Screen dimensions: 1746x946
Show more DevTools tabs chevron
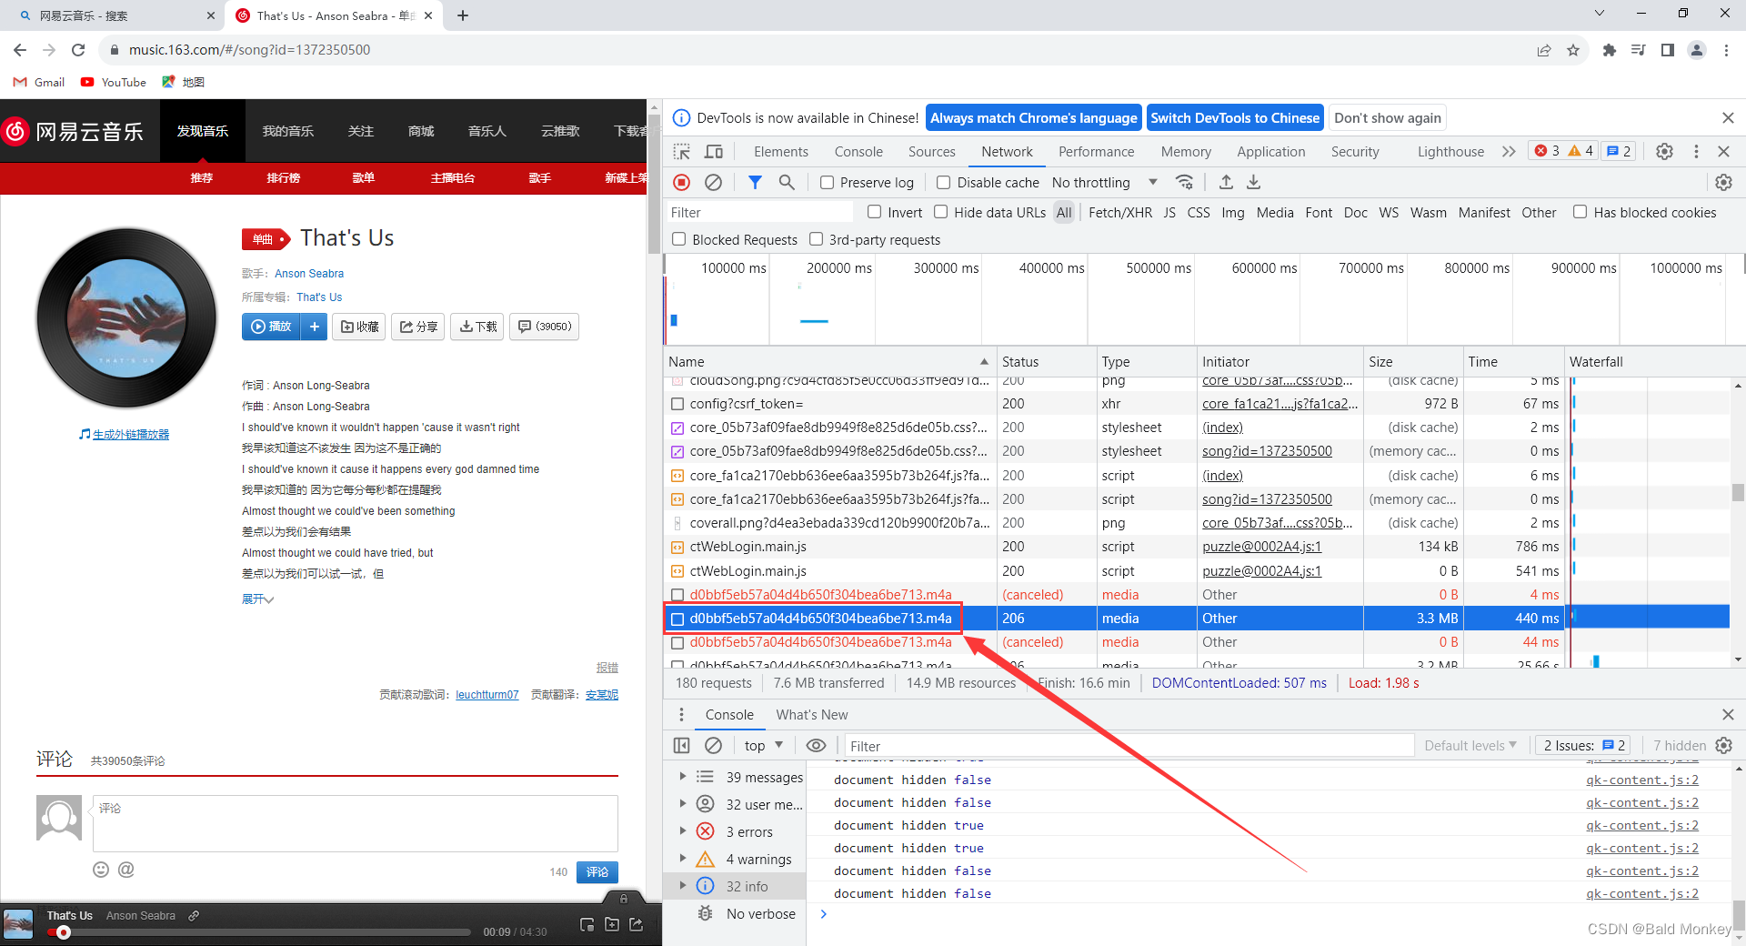coord(1509,152)
